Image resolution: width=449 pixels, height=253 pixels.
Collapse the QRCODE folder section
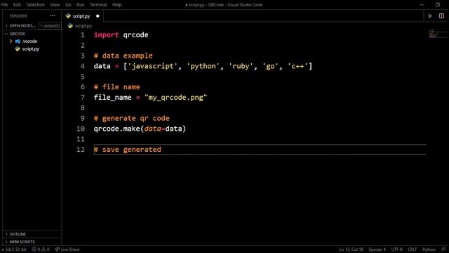click(x=6, y=34)
